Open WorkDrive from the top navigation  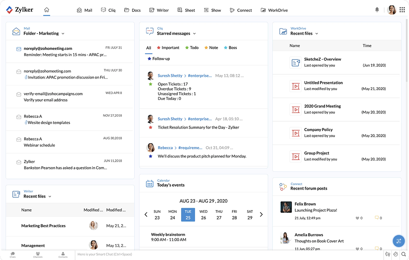coord(274,10)
